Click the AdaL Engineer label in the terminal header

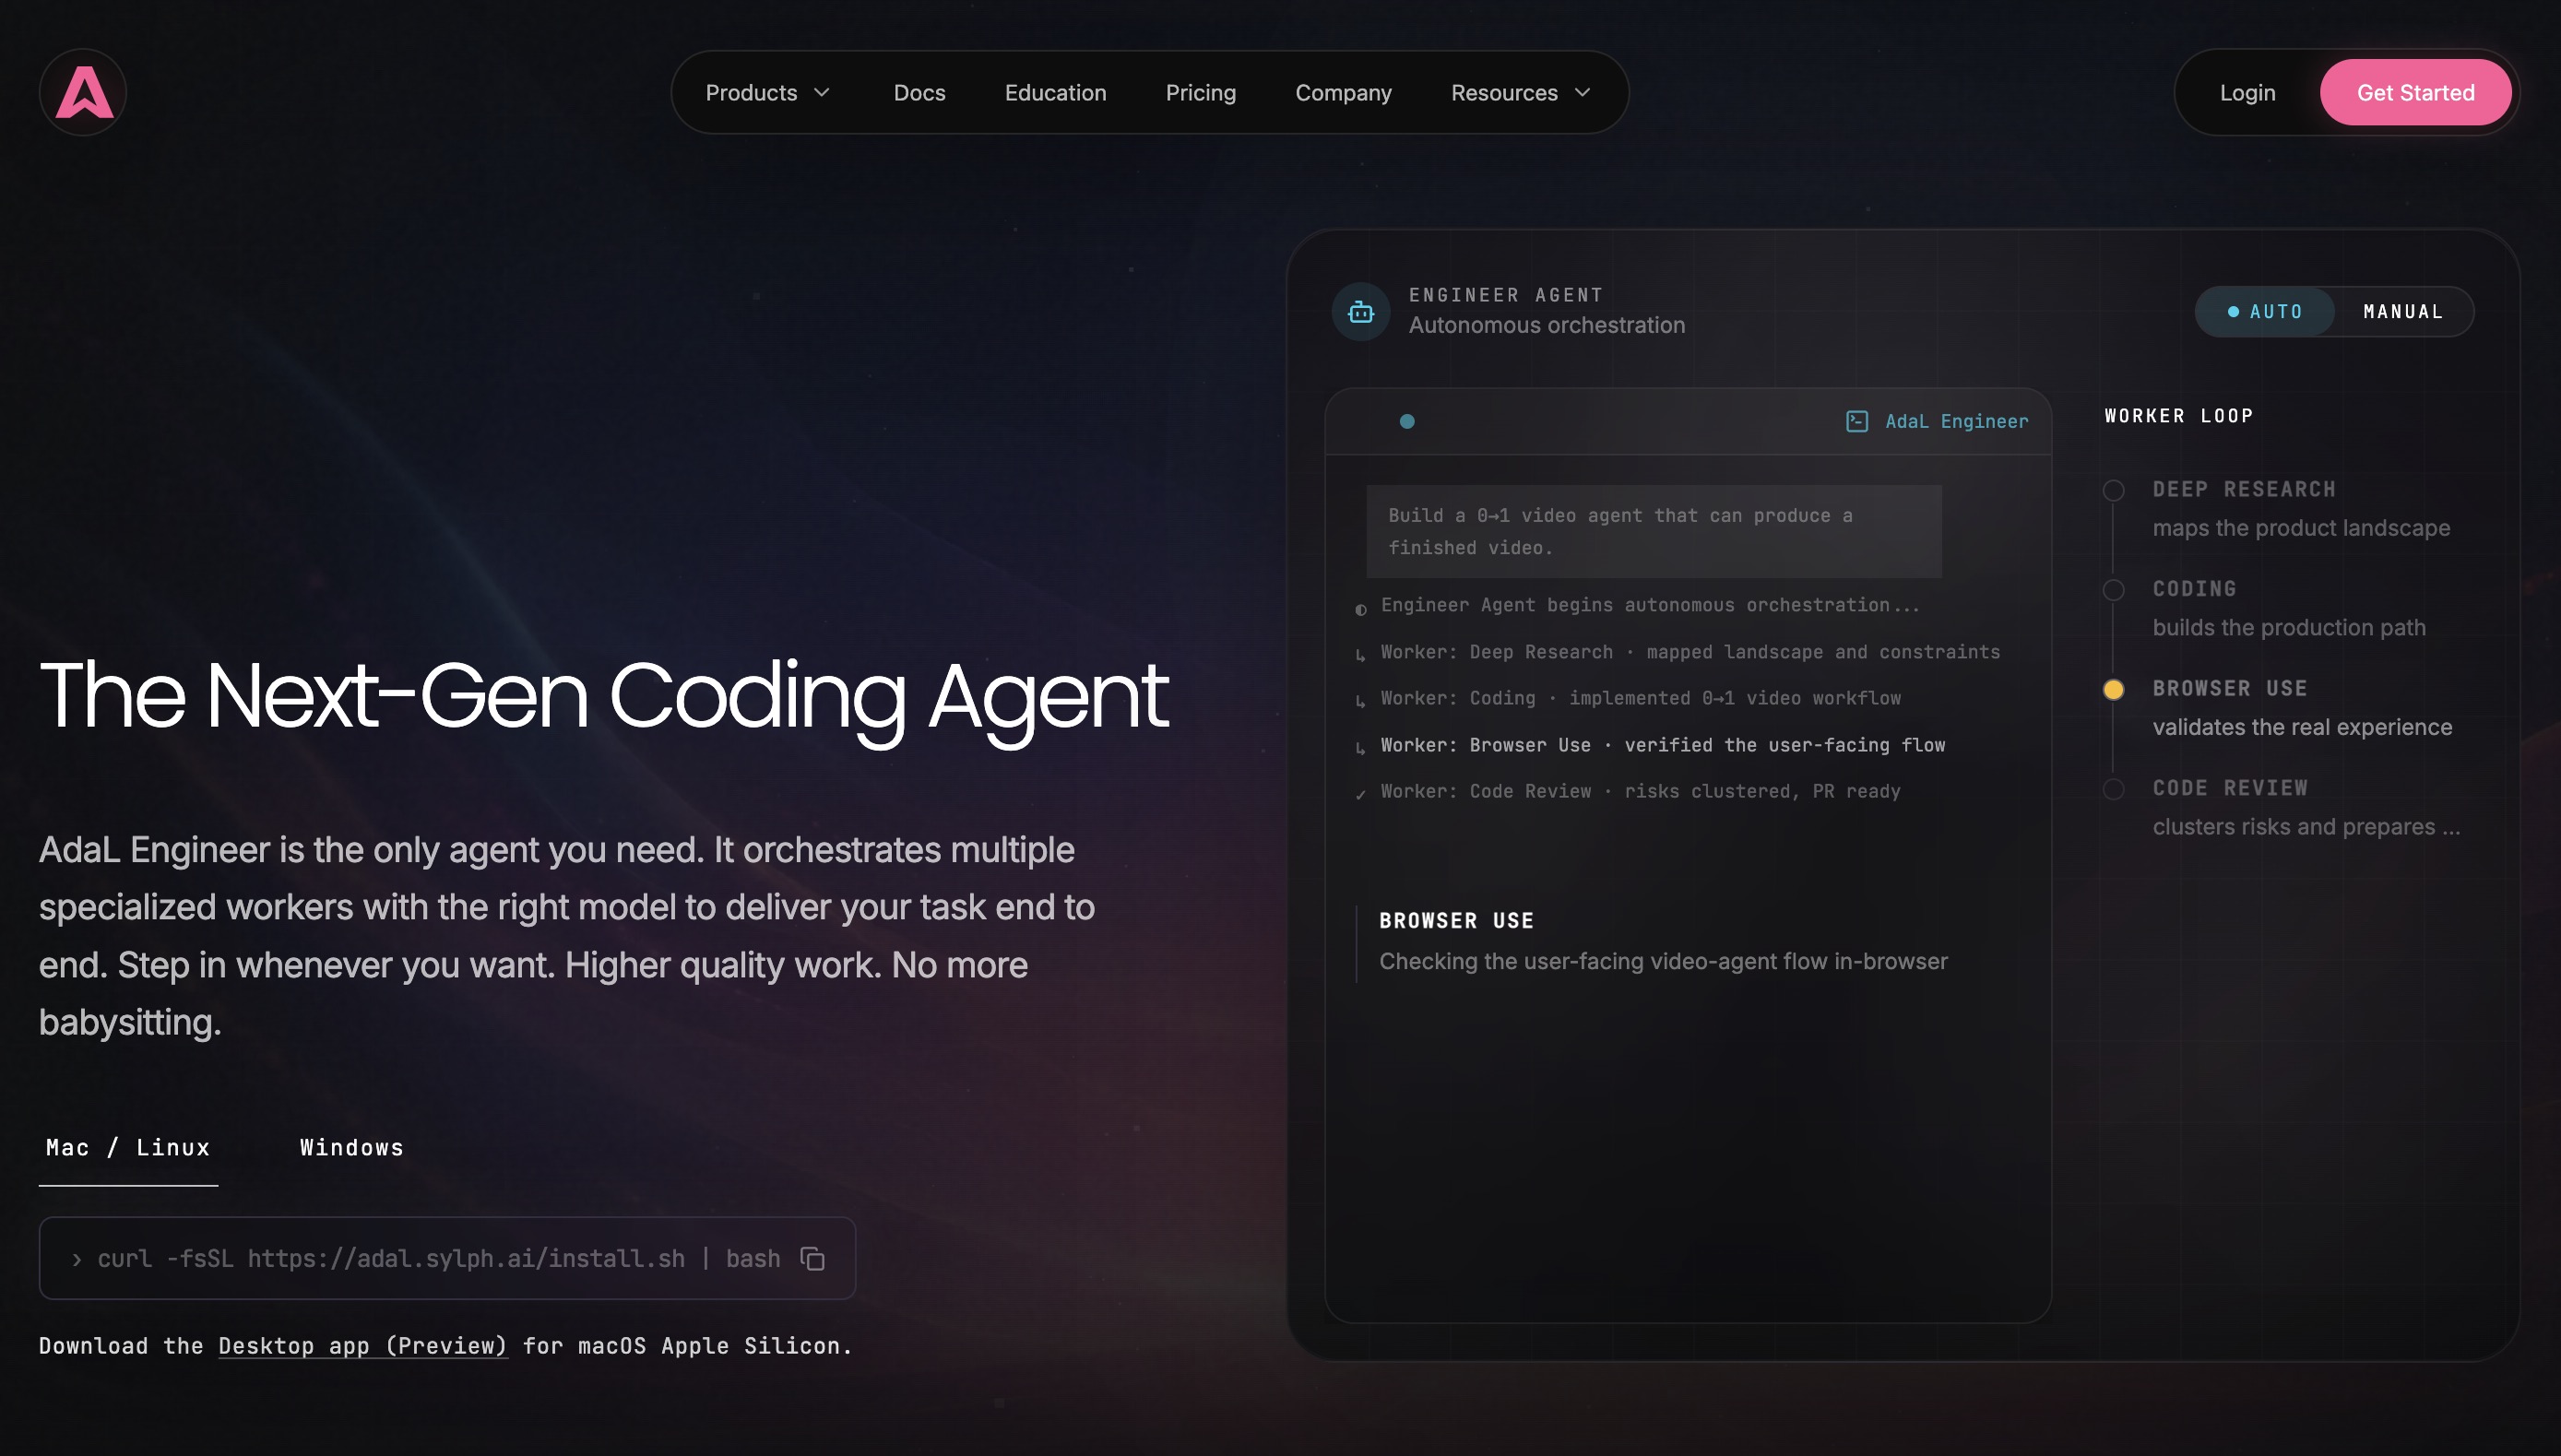[1956, 421]
